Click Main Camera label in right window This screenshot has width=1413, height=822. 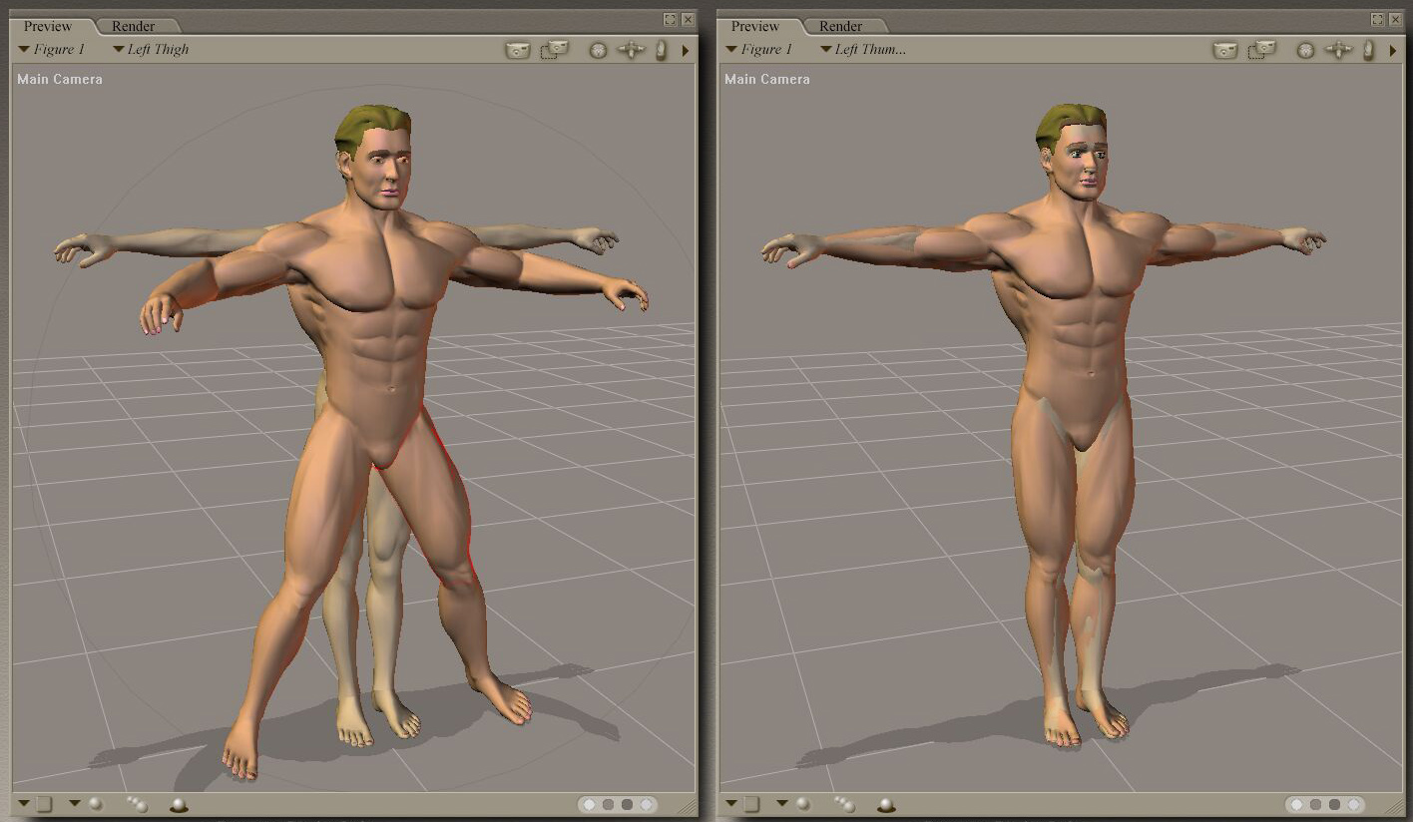767,79
